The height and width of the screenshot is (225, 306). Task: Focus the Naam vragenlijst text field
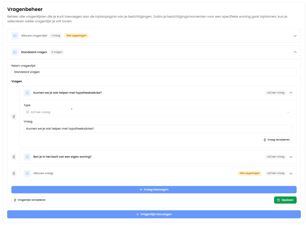pyautogui.click(x=154, y=72)
